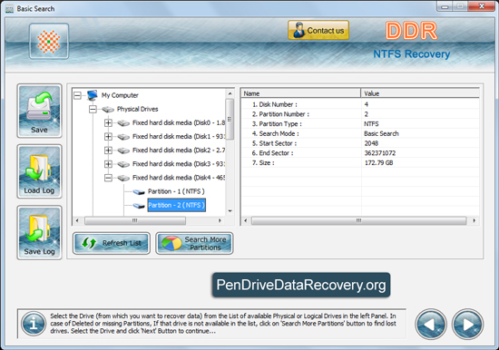This screenshot has width=499, height=350.
Task: Select Fixed hard disk media Disk3
Action: [x=179, y=164]
